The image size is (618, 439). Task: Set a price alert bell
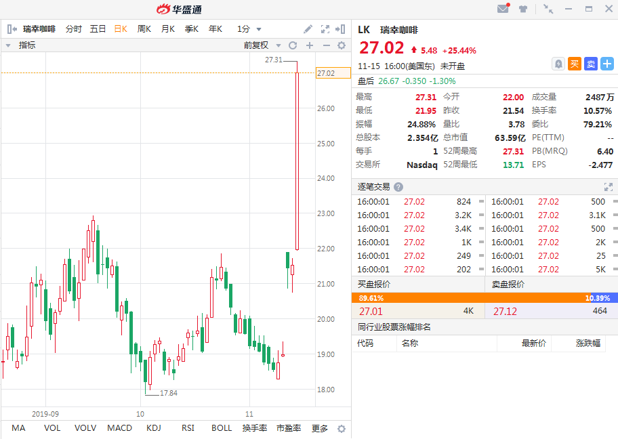pyautogui.click(x=558, y=64)
